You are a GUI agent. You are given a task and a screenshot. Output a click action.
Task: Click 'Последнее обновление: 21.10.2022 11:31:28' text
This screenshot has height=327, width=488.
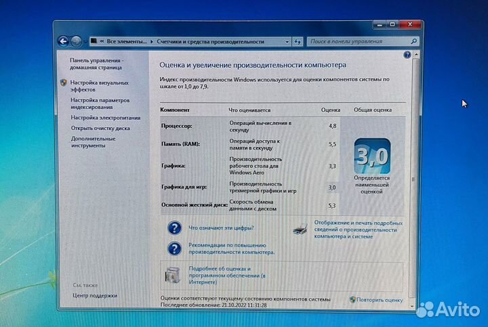pos(213,305)
